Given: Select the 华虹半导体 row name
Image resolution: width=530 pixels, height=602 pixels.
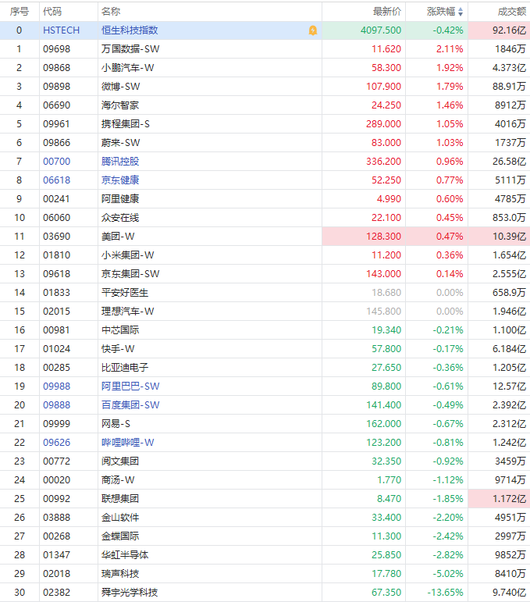Looking at the screenshot, I should pyautogui.click(x=125, y=555).
